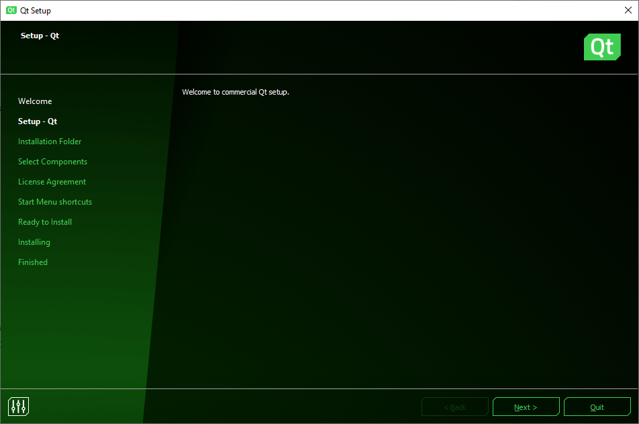
Task: Click the Qt Setup title bar text
Action: coord(36,11)
